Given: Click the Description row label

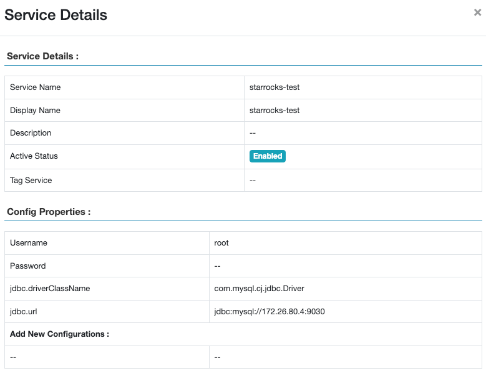Looking at the screenshot, I should pyautogui.click(x=31, y=133).
